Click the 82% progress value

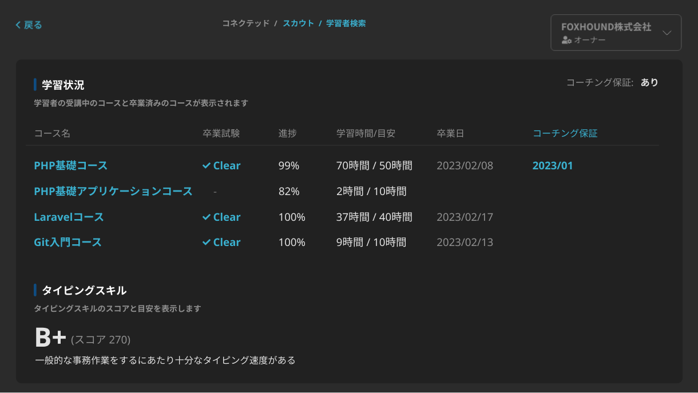tap(289, 192)
